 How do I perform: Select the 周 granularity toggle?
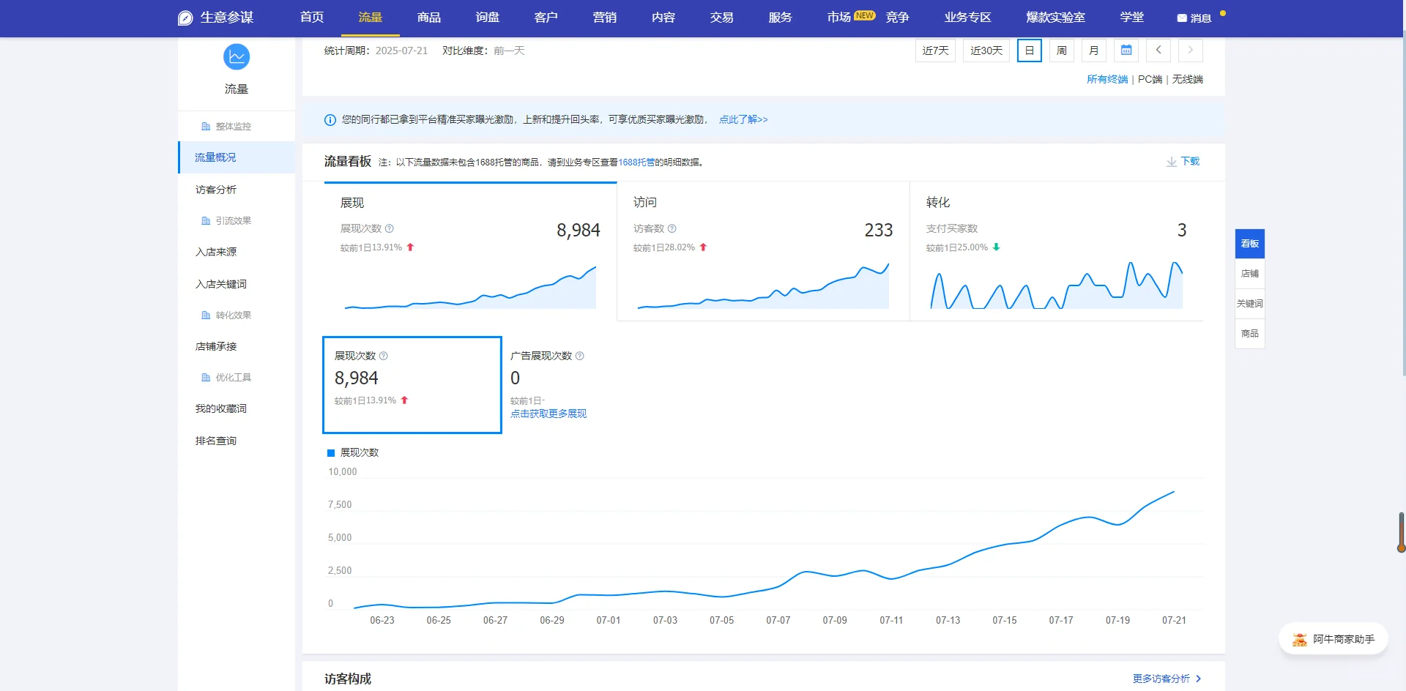(x=1062, y=51)
